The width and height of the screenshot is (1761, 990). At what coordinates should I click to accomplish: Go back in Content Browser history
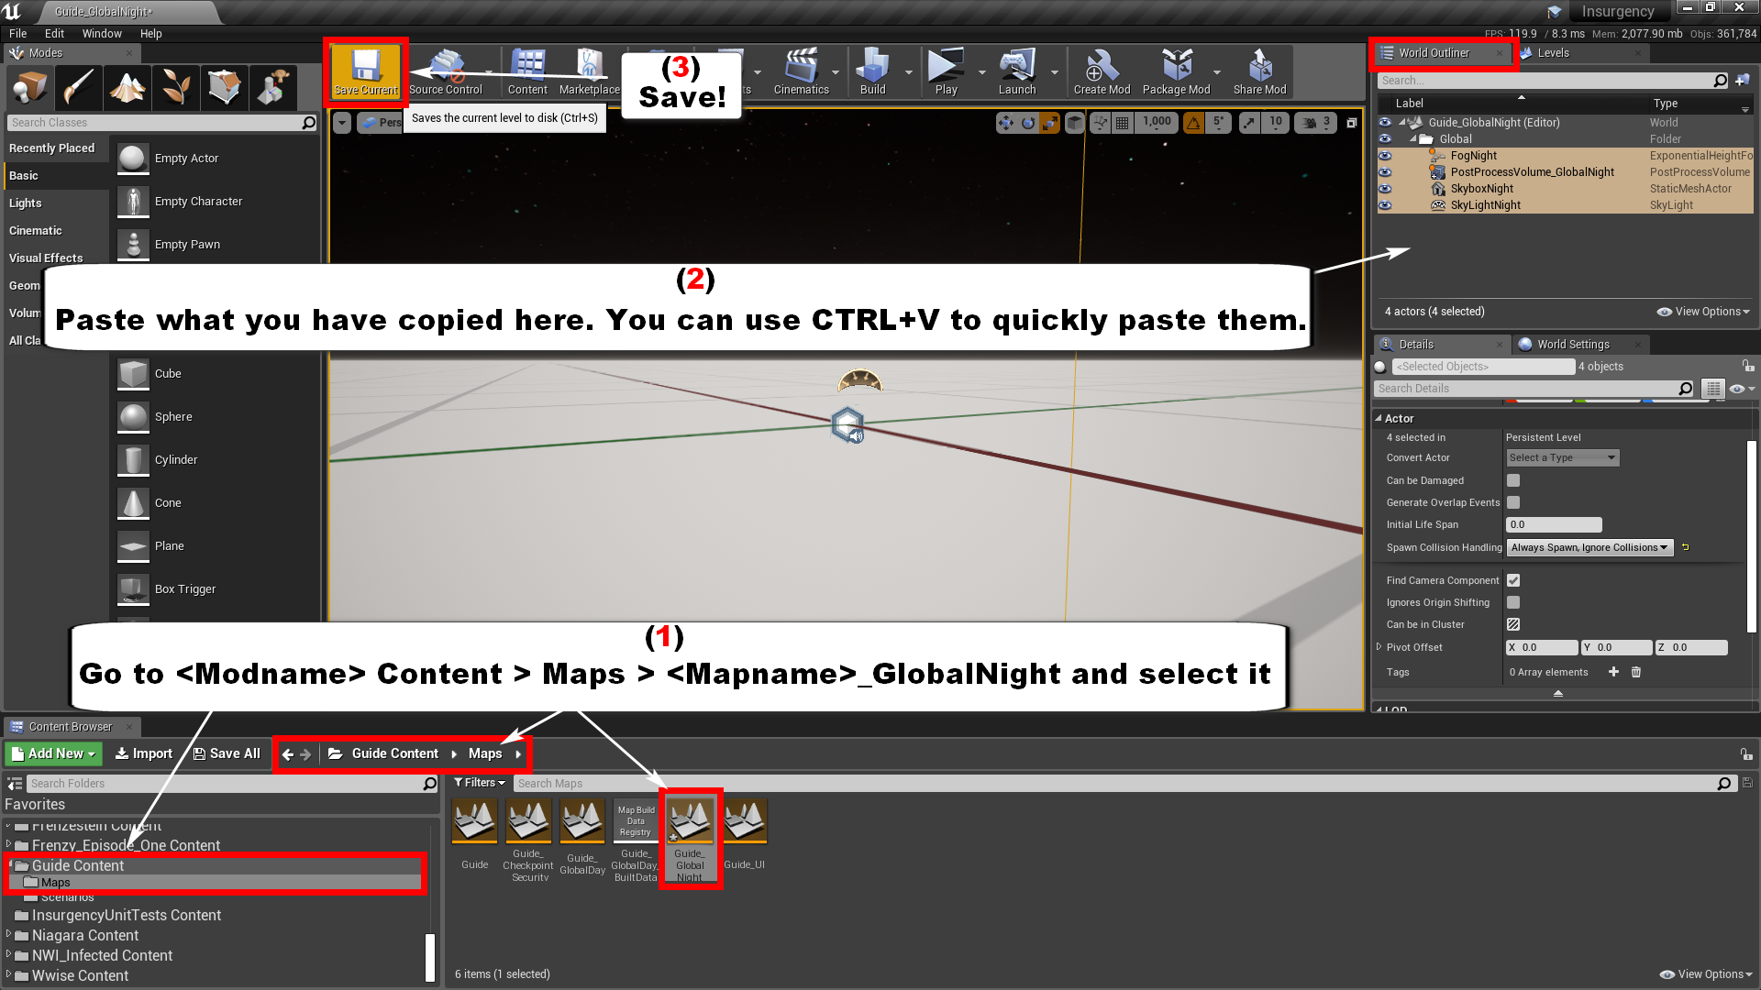point(288,754)
